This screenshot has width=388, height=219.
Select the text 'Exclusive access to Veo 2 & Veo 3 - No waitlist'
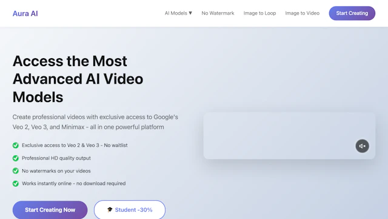pyautogui.click(x=75, y=145)
